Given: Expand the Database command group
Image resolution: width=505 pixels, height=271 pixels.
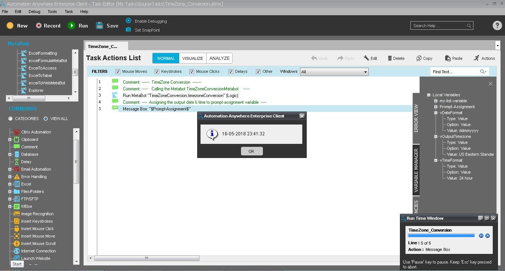Looking at the screenshot, I should click(10, 154).
